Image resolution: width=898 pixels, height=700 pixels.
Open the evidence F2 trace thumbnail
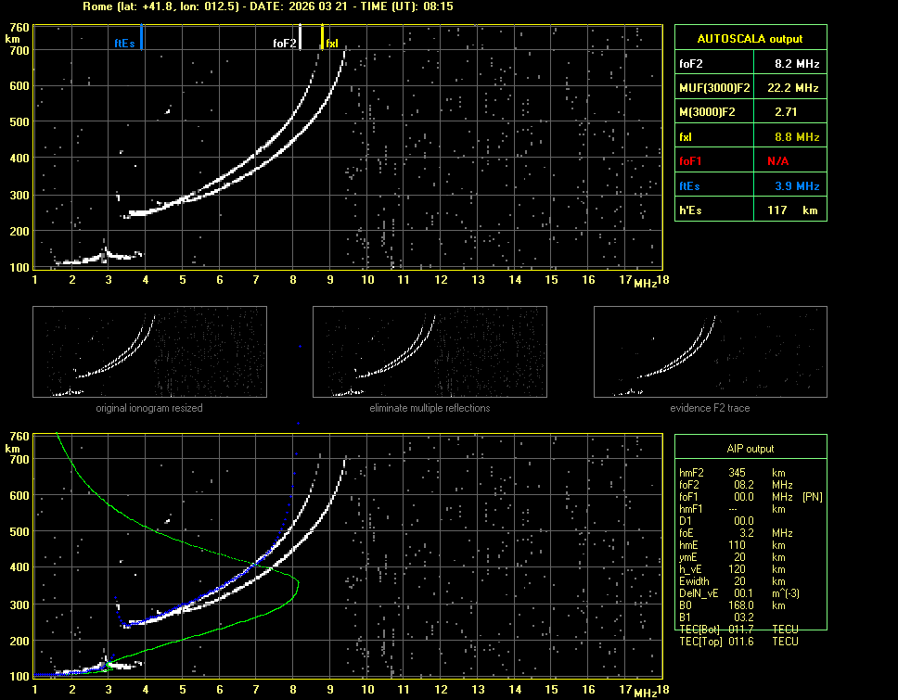point(710,353)
